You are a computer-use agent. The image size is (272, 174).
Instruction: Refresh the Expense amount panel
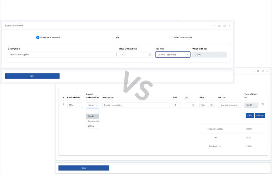click(225, 26)
